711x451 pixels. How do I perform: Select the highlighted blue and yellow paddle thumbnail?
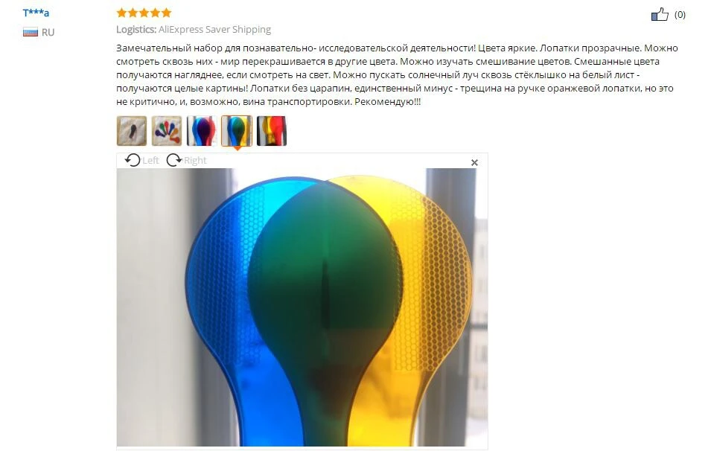click(237, 130)
